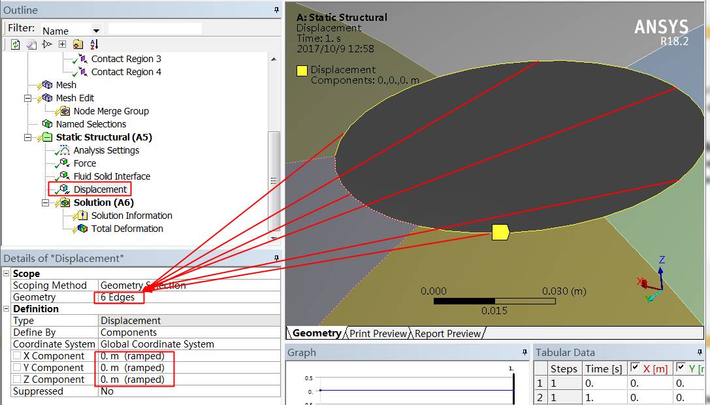
Task: Click the Solution Information icon
Action: tap(82, 215)
